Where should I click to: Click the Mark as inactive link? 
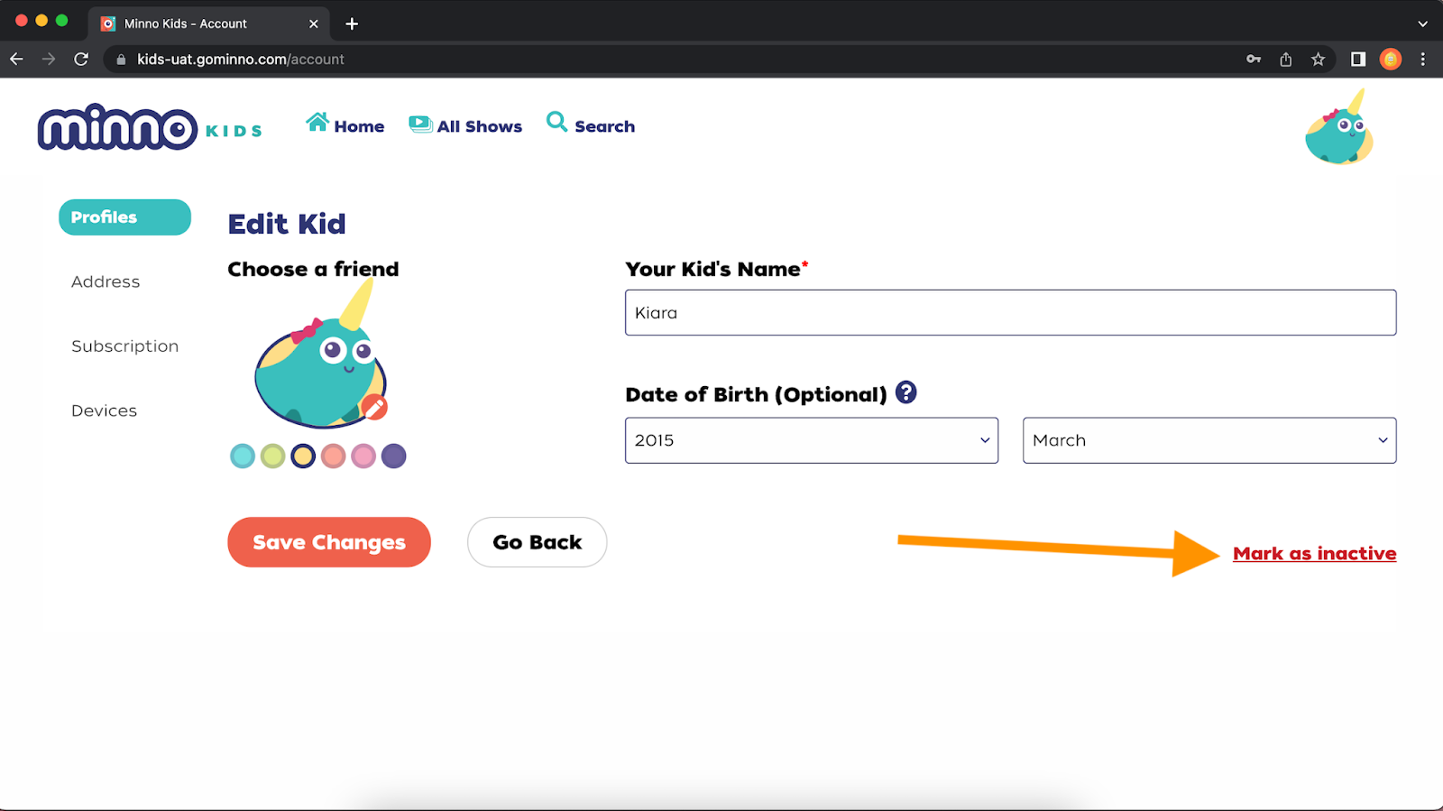point(1314,554)
